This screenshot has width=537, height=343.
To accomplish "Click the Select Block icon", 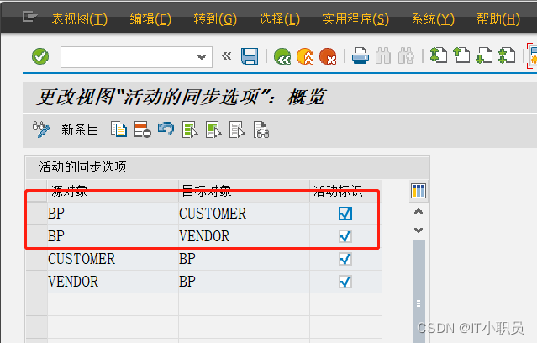I will pos(213,129).
